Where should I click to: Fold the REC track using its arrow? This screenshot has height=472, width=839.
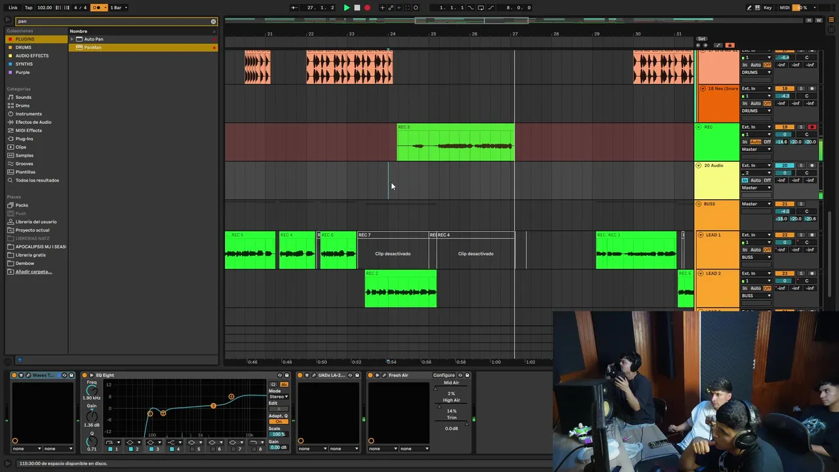[699, 127]
